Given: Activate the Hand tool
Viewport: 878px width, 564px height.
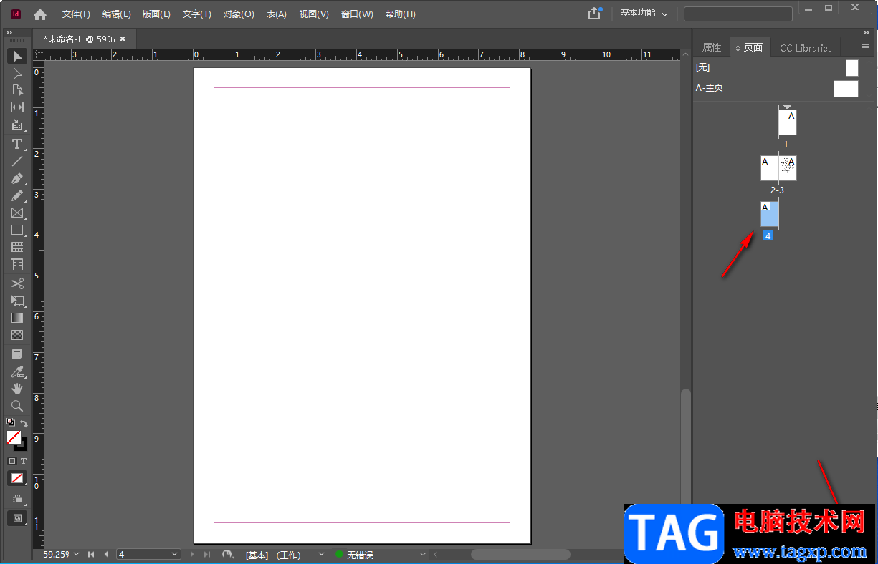Looking at the screenshot, I should tap(17, 388).
